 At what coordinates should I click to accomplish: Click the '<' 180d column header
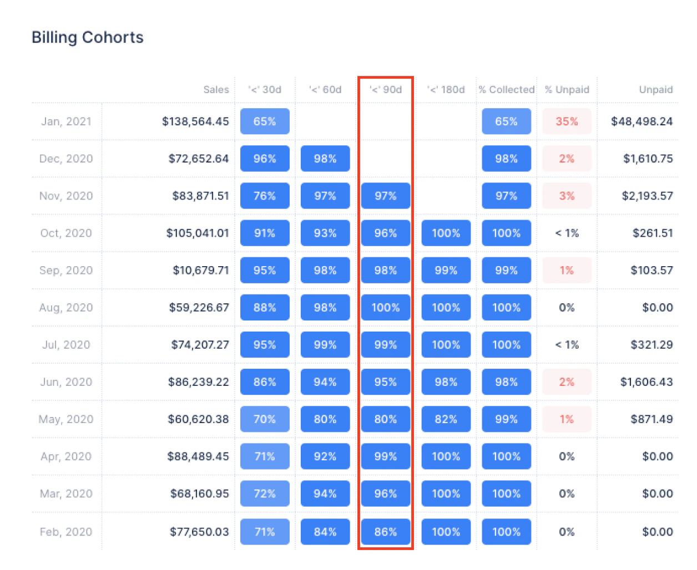(x=446, y=90)
